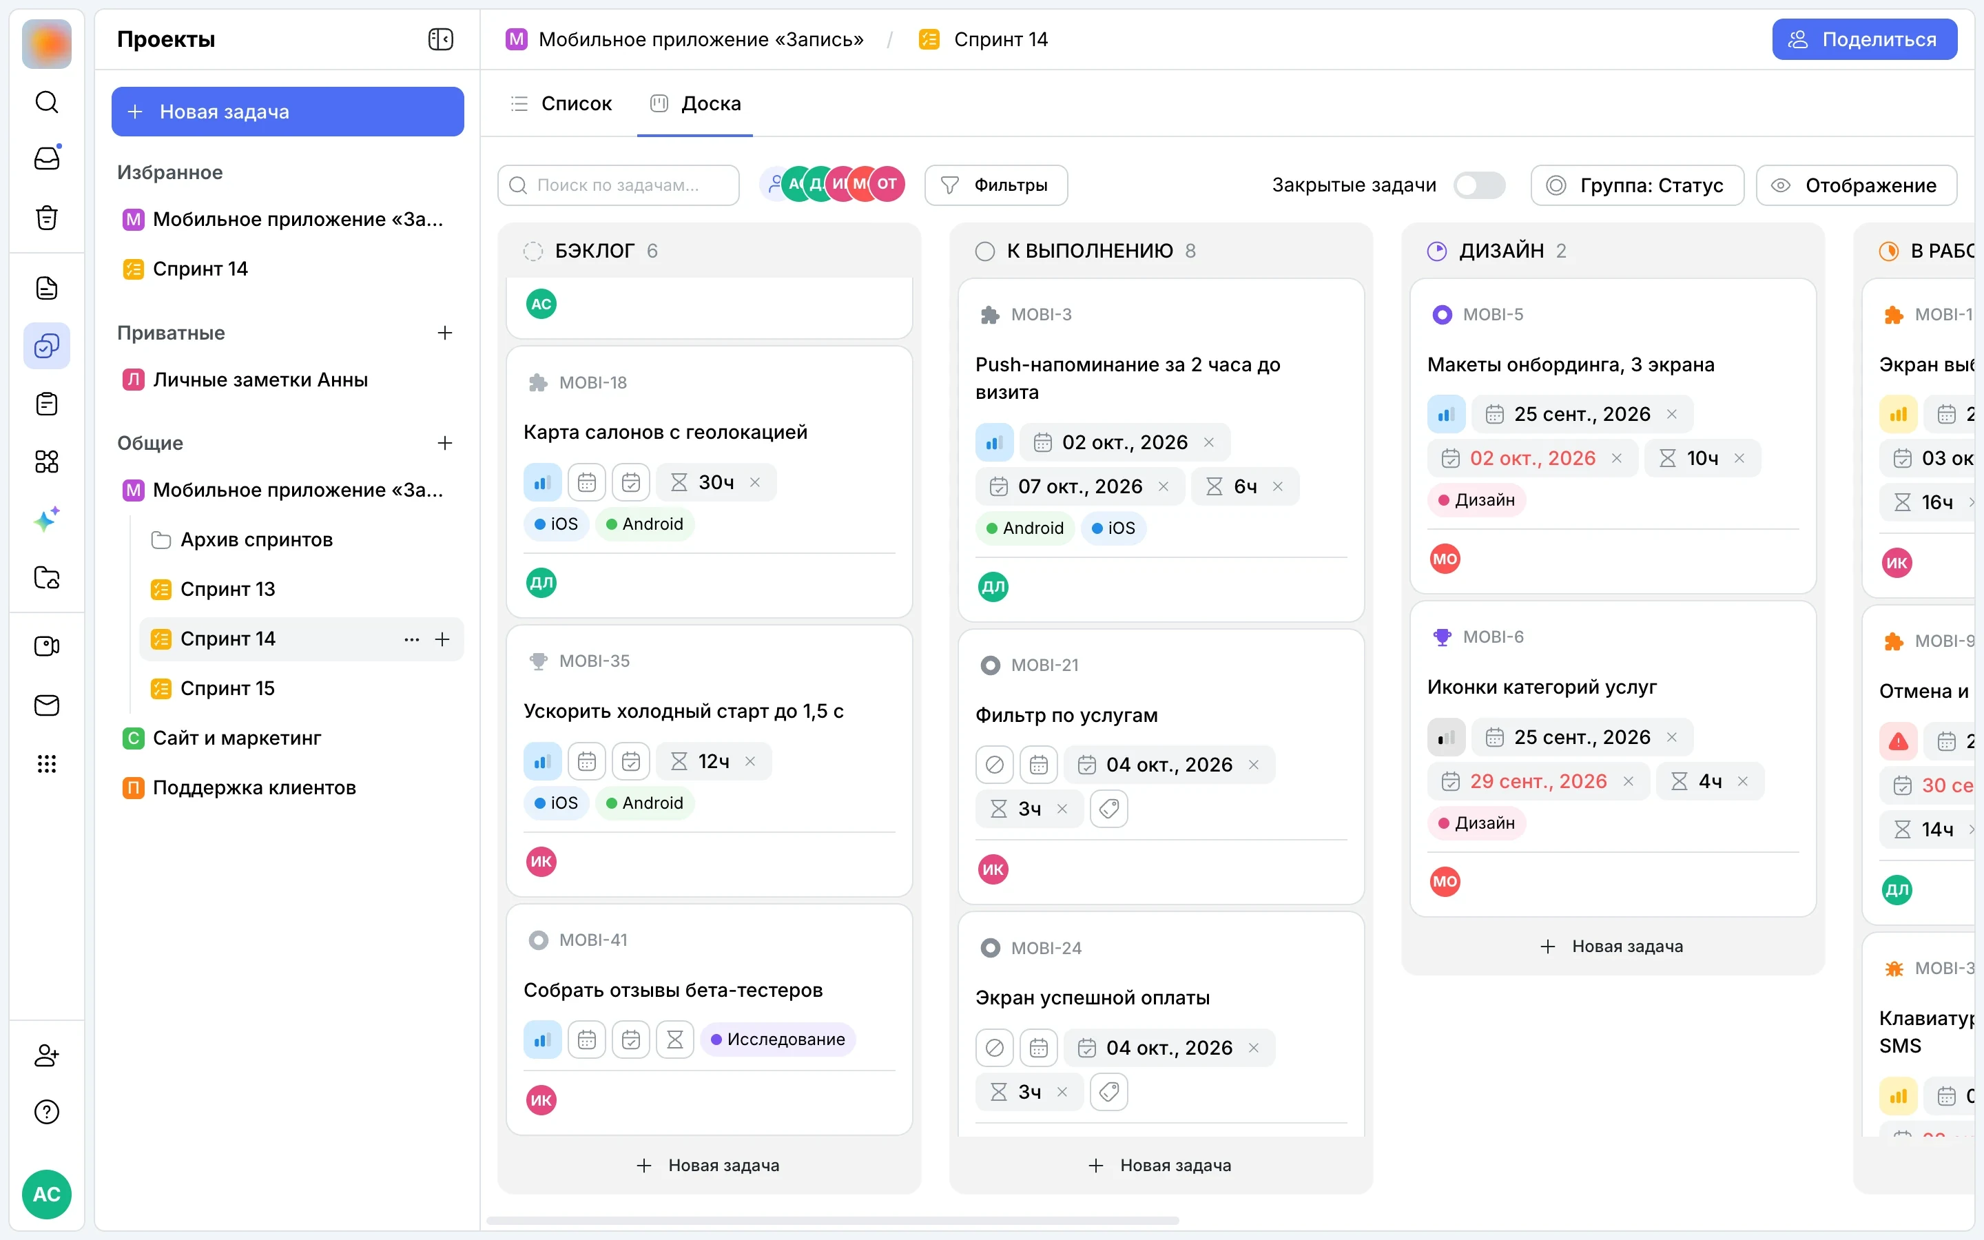This screenshot has width=1984, height=1240.
Task: Click the Поделиться button
Action: point(1864,39)
